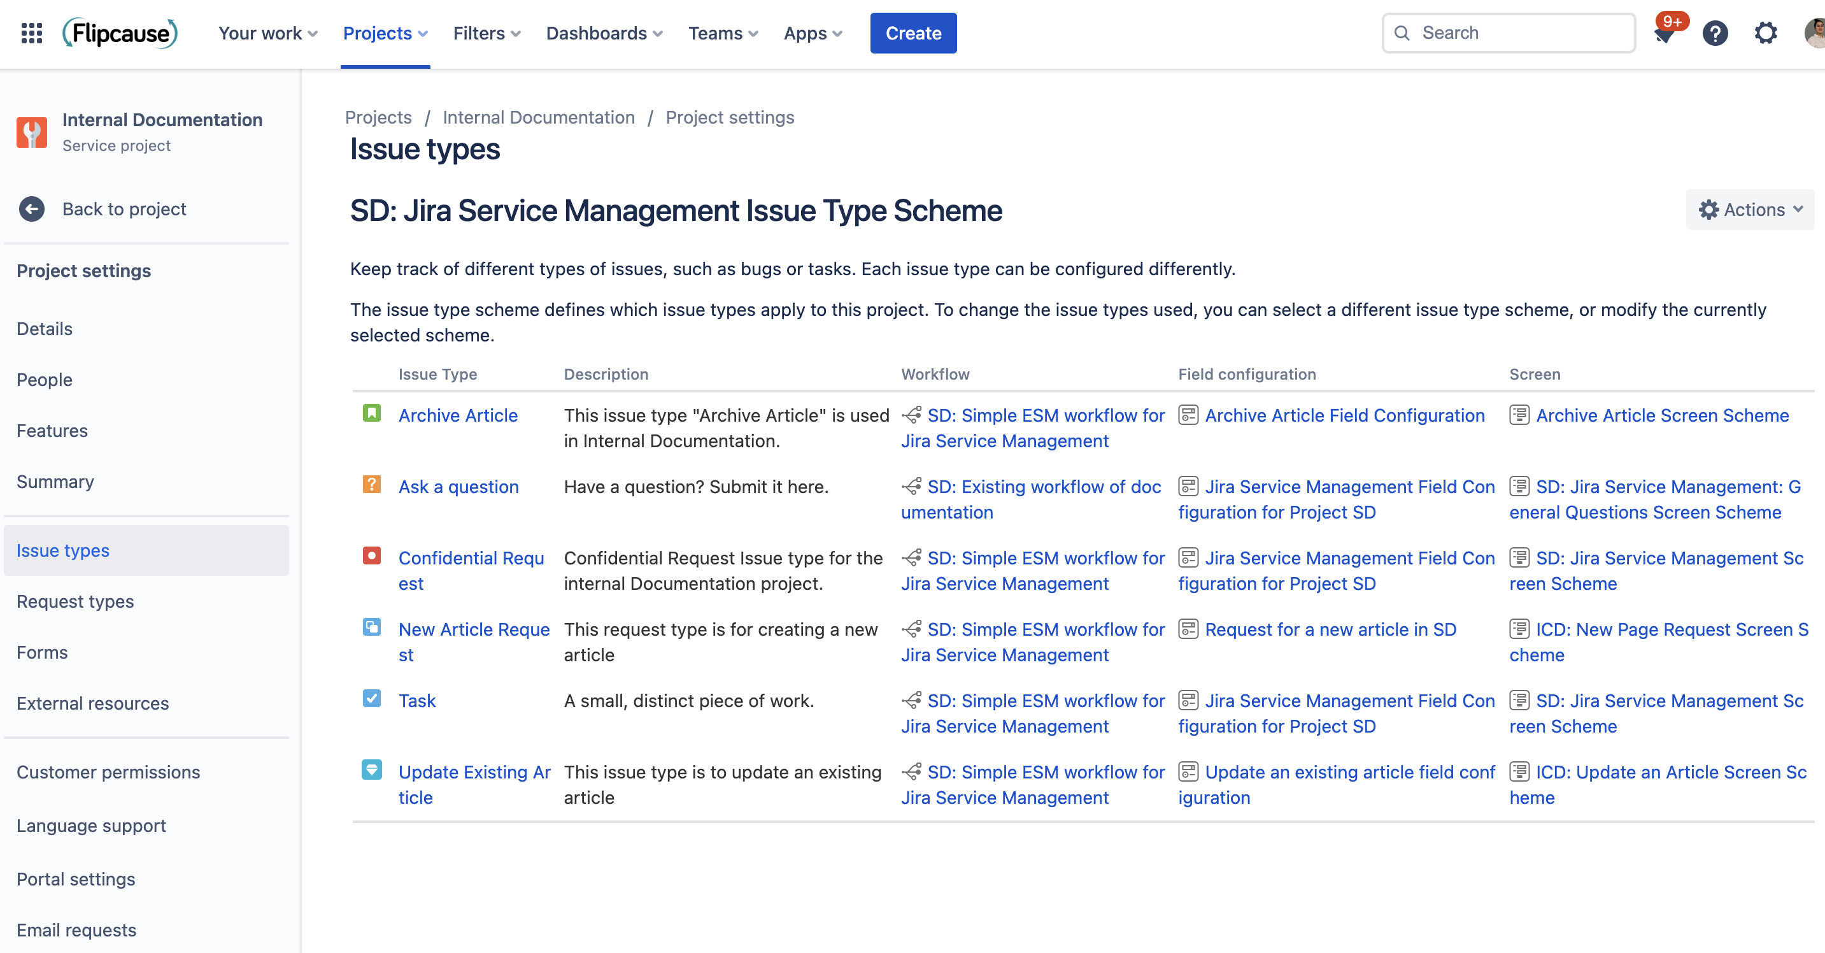
Task: Click the Internal Documentation breadcrumb link
Action: 539,118
